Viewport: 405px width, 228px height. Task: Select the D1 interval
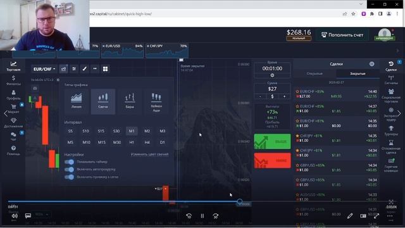162,142
